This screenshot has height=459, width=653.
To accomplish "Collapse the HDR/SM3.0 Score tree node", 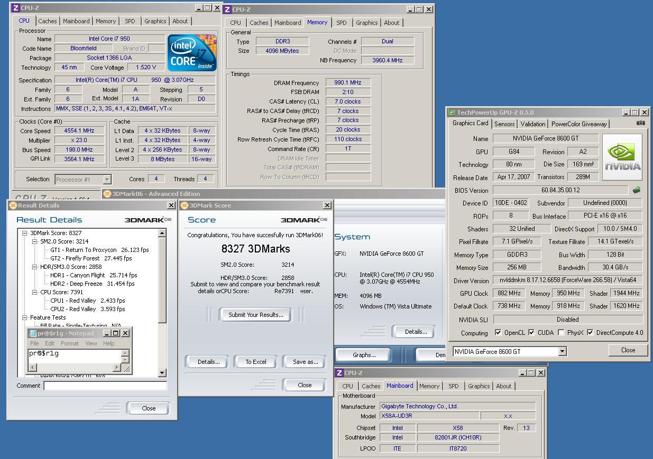I will click(35, 267).
